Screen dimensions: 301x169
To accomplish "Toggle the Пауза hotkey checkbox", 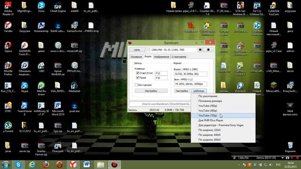I will tap(137, 77).
